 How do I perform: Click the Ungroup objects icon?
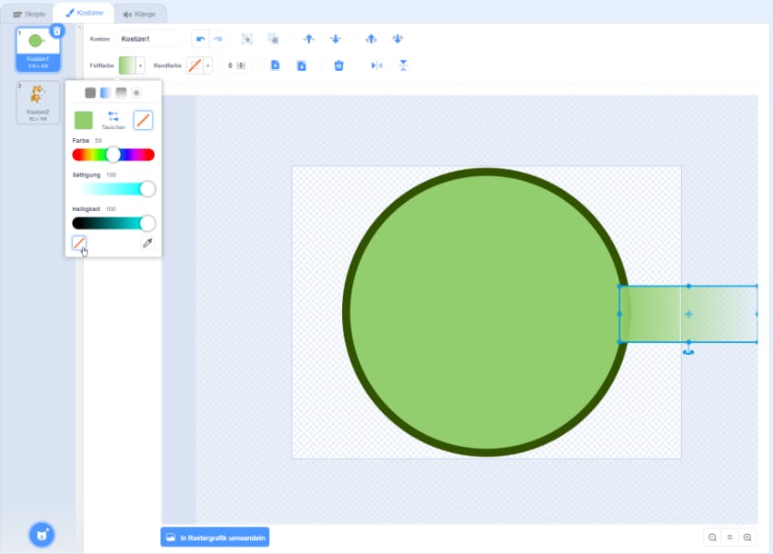[x=273, y=39]
